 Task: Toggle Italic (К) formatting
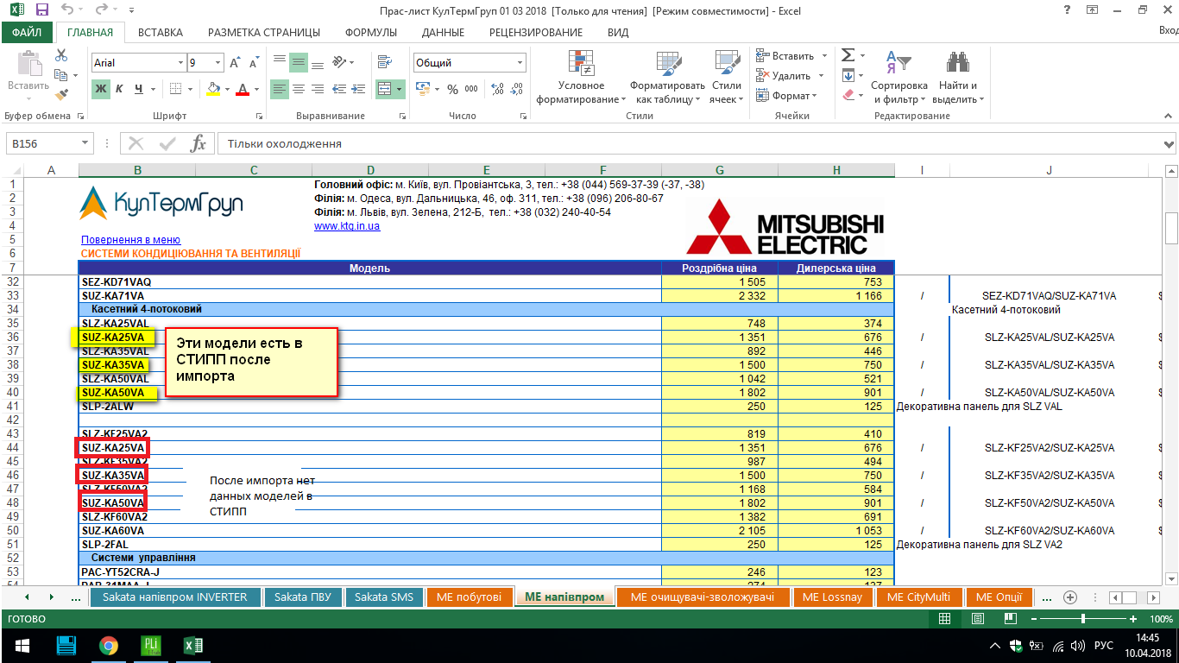tap(119, 89)
